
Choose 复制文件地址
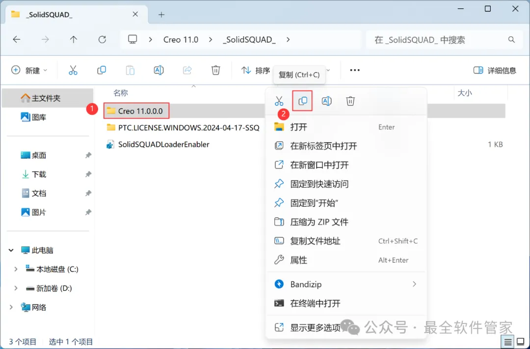(x=346, y=241)
